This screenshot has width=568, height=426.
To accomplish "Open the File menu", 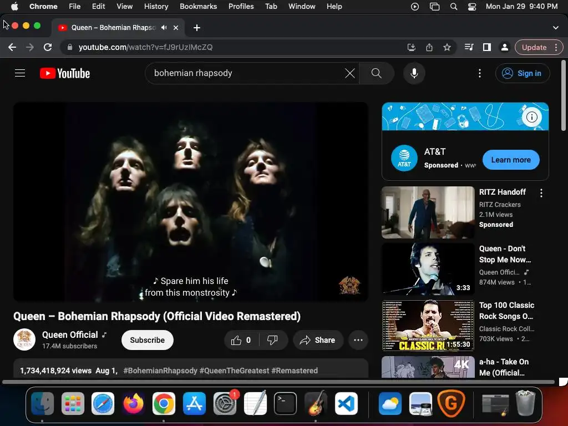I will tap(75, 7).
